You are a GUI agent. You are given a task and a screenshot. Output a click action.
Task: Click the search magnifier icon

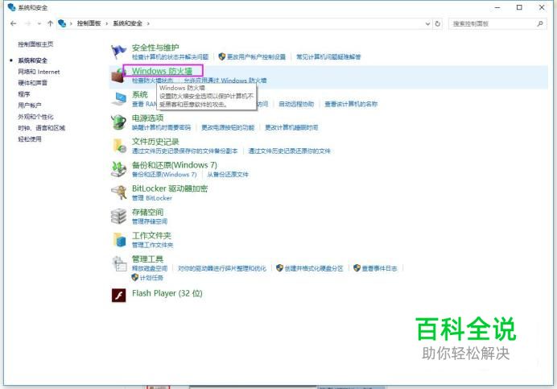pyautogui.click(x=540, y=23)
